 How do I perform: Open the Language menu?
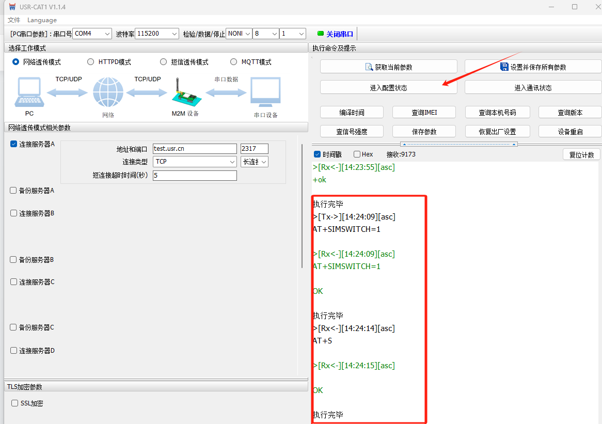coord(42,20)
